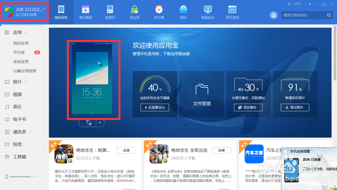Viewport: 337px width, 190px height.
Task: Click the 40% phone status gauge
Action: click(x=155, y=84)
